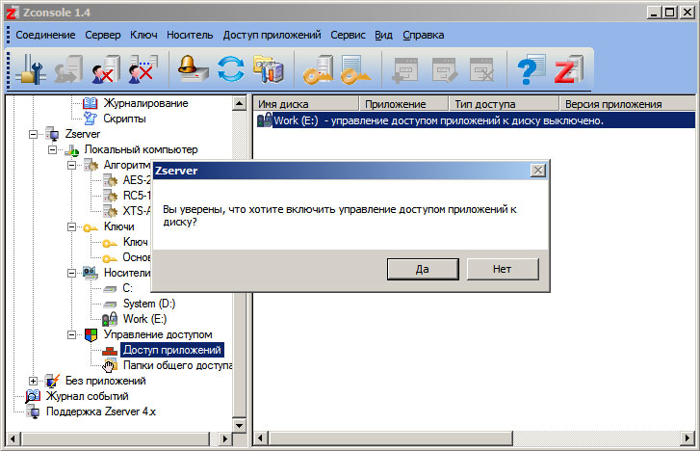Click the delete application rule toolbar icon
The width and height of the screenshot is (700, 451).
482,70
